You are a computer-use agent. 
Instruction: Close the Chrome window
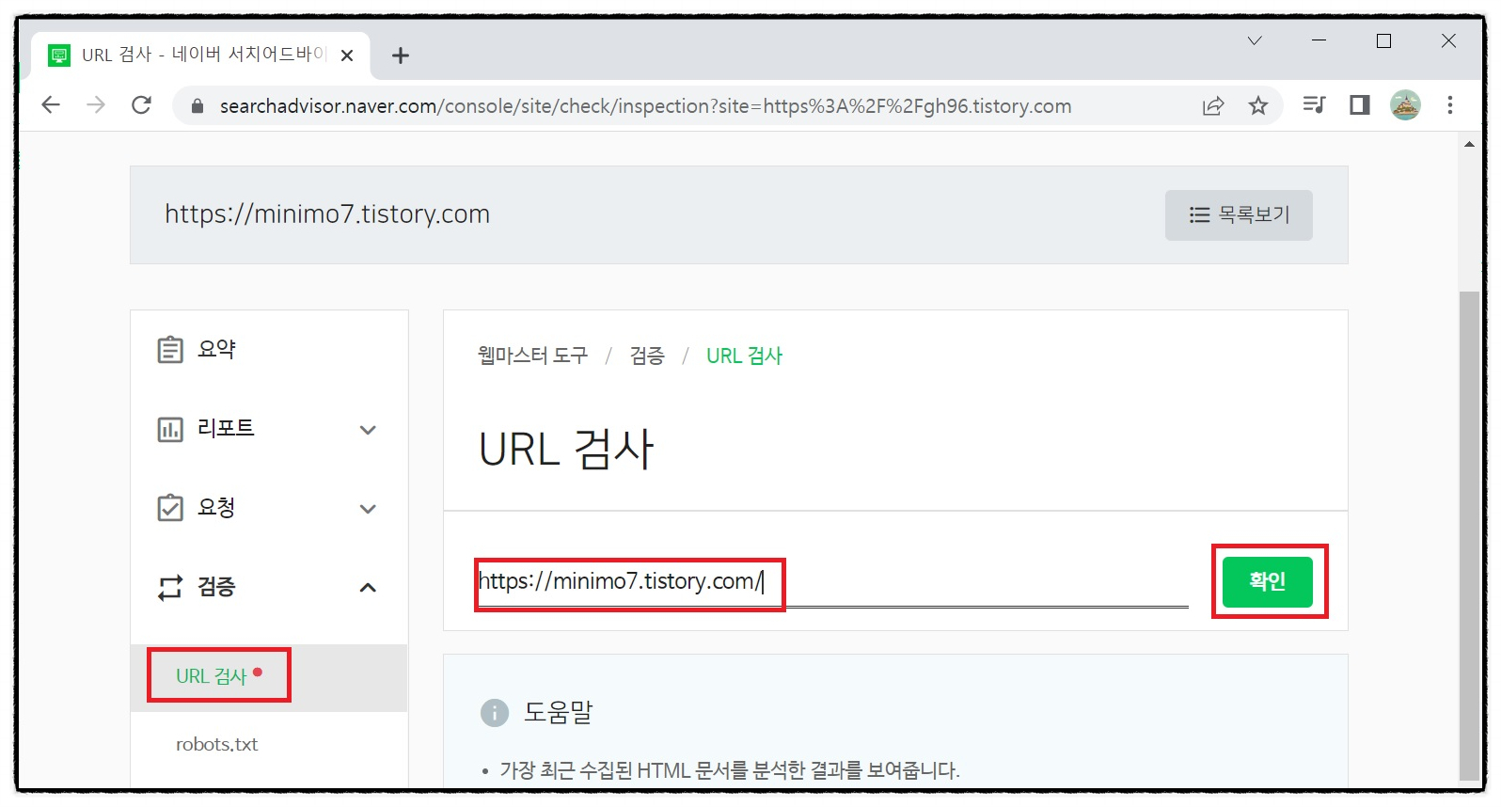pyautogui.click(x=1449, y=40)
